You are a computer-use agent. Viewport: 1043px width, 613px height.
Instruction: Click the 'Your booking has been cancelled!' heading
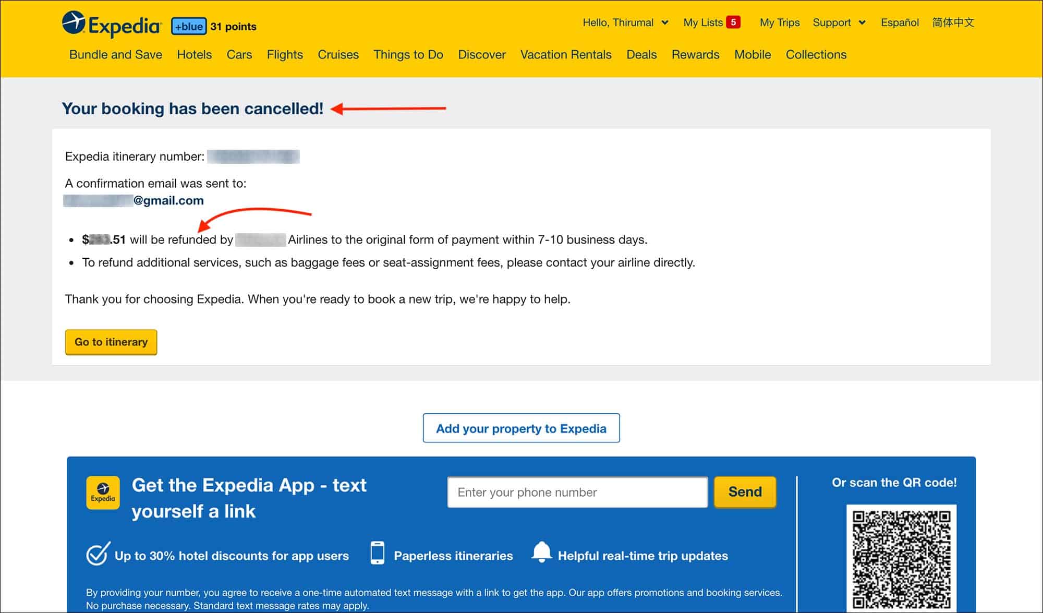coord(192,109)
